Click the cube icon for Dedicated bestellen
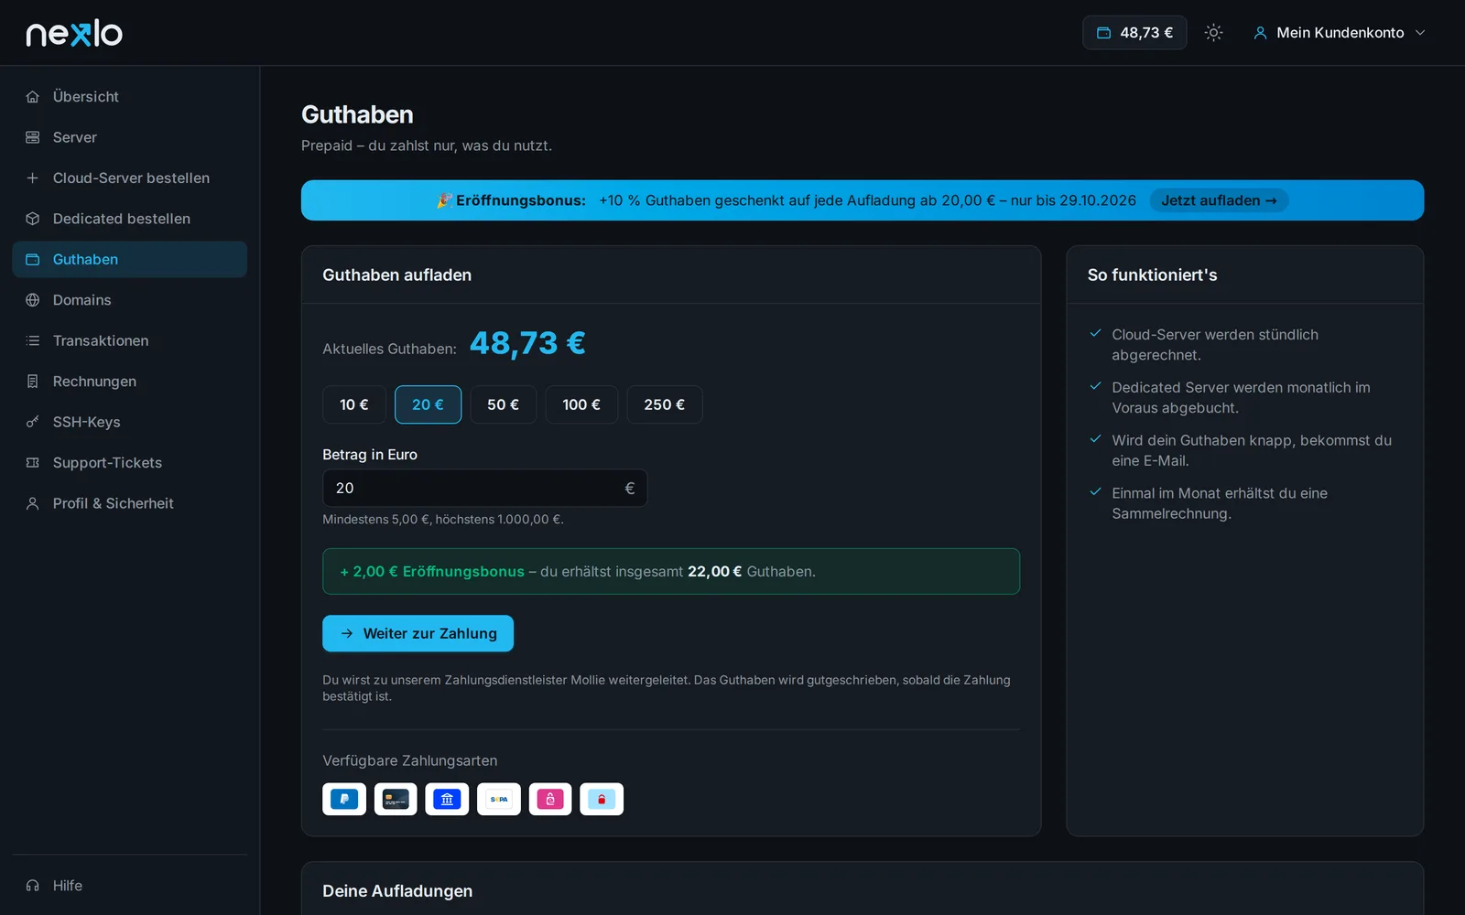The height and width of the screenshot is (915, 1465). click(x=33, y=219)
